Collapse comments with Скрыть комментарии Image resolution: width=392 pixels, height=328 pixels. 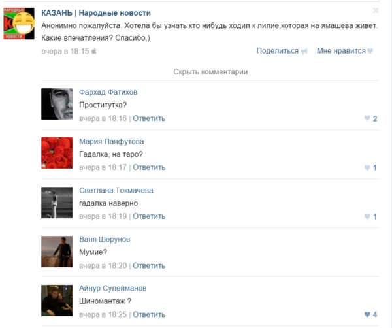click(210, 72)
